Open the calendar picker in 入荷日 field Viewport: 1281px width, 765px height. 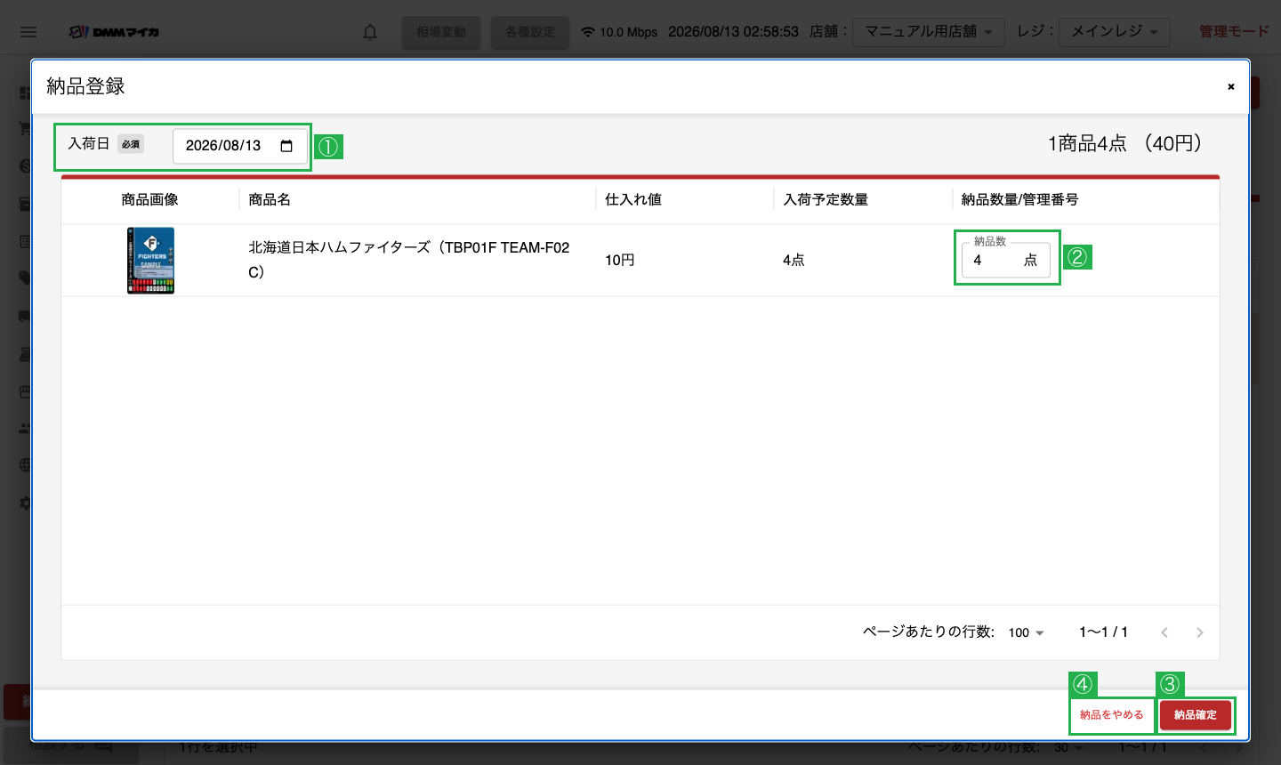point(286,146)
